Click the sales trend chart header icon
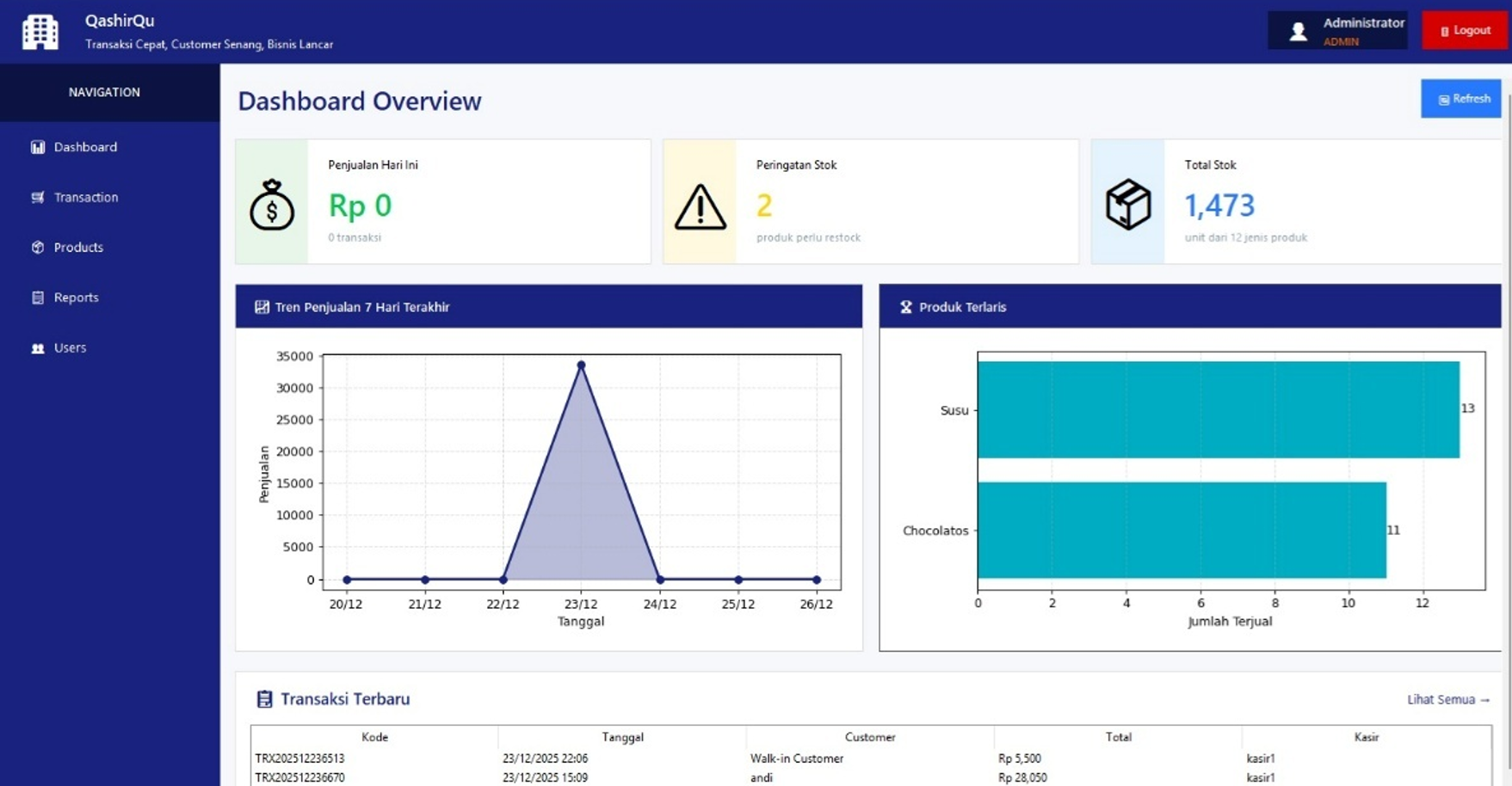This screenshot has height=786, width=1512. coord(262,307)
